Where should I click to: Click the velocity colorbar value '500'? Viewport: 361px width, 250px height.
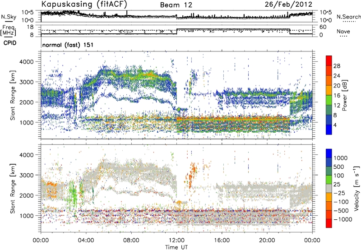pos(339,167)
